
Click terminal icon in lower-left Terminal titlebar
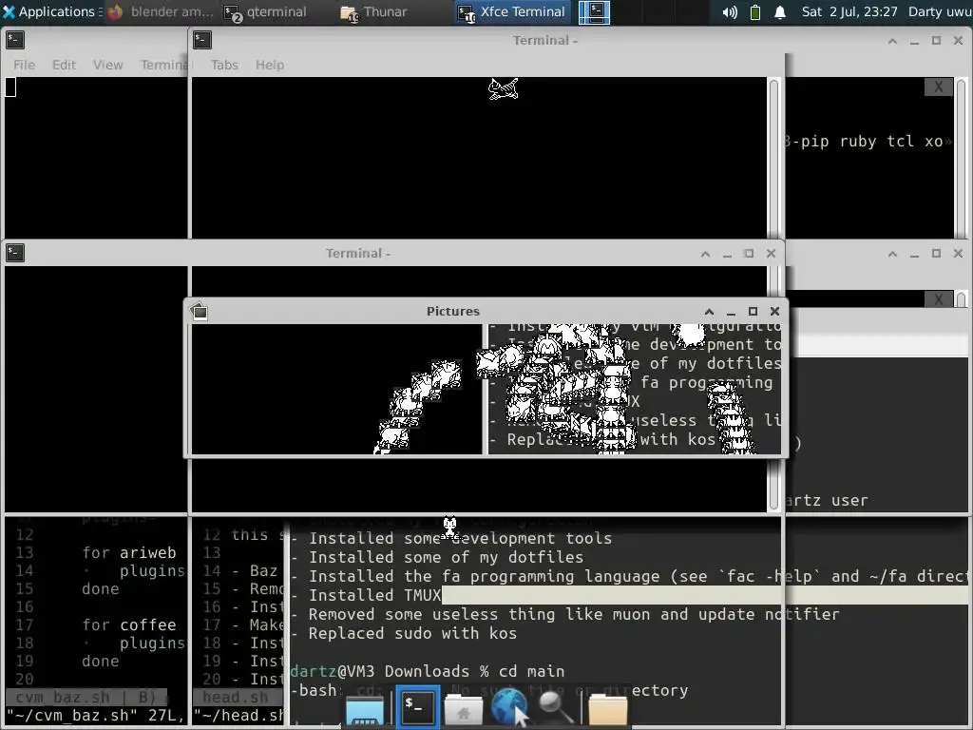pyautogui.click(x=15, y=253)
